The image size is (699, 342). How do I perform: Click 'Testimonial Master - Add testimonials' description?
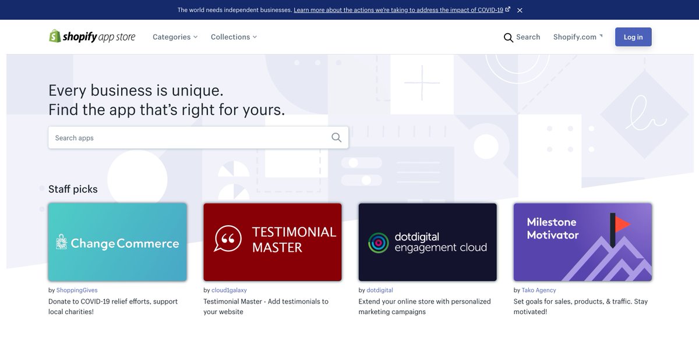tap(266, 307)
